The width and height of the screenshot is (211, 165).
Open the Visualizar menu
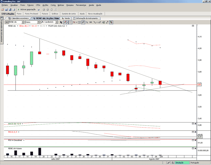coord(14,5)
